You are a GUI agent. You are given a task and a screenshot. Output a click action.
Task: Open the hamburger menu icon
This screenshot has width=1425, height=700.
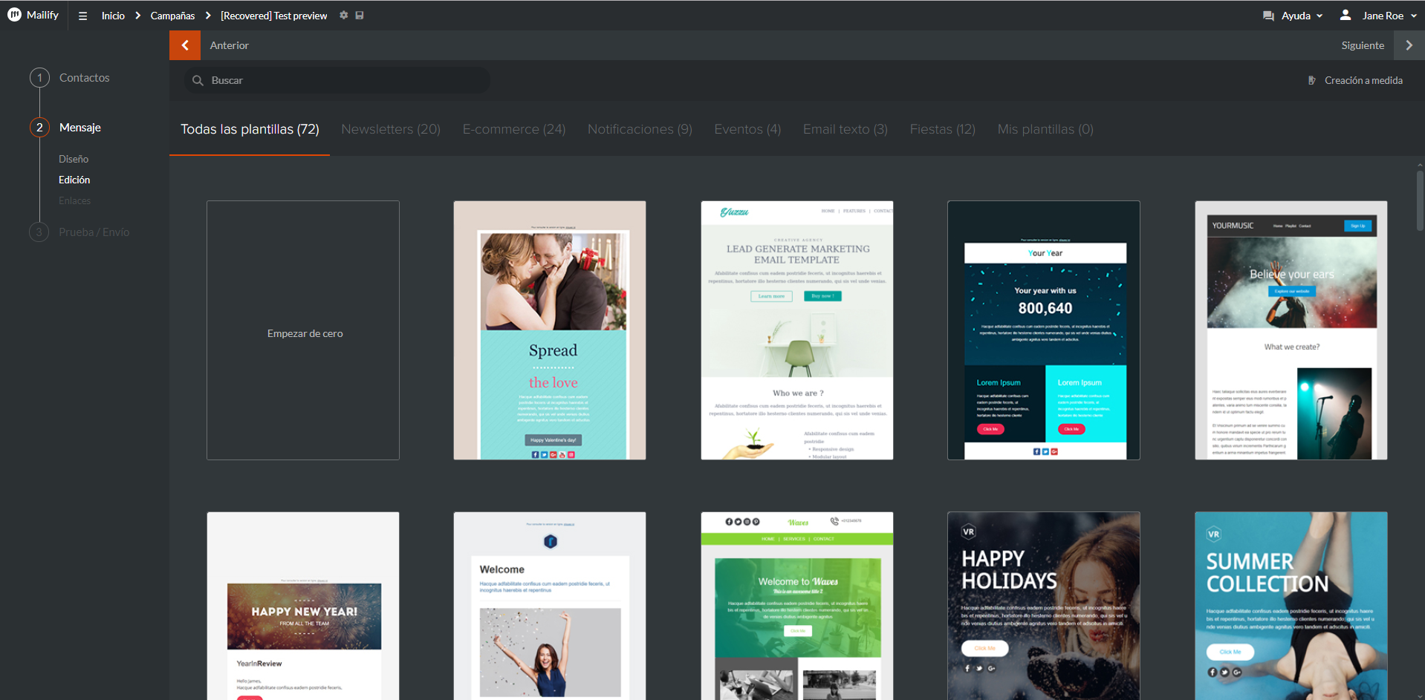(82, 16)
